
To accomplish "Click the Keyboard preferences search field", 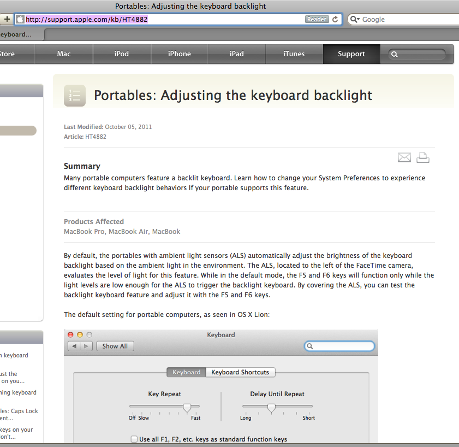I will tap(339, 346).
